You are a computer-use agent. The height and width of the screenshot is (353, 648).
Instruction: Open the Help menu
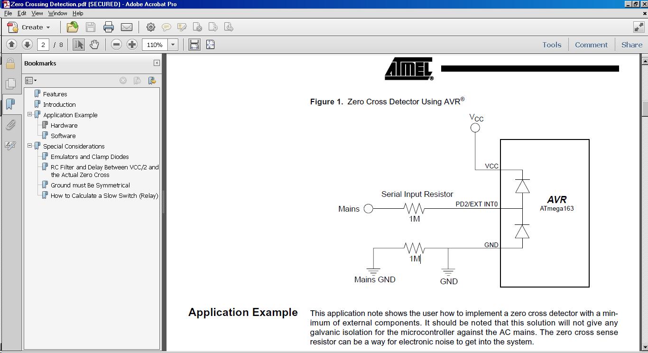click(x=78, y=13)
